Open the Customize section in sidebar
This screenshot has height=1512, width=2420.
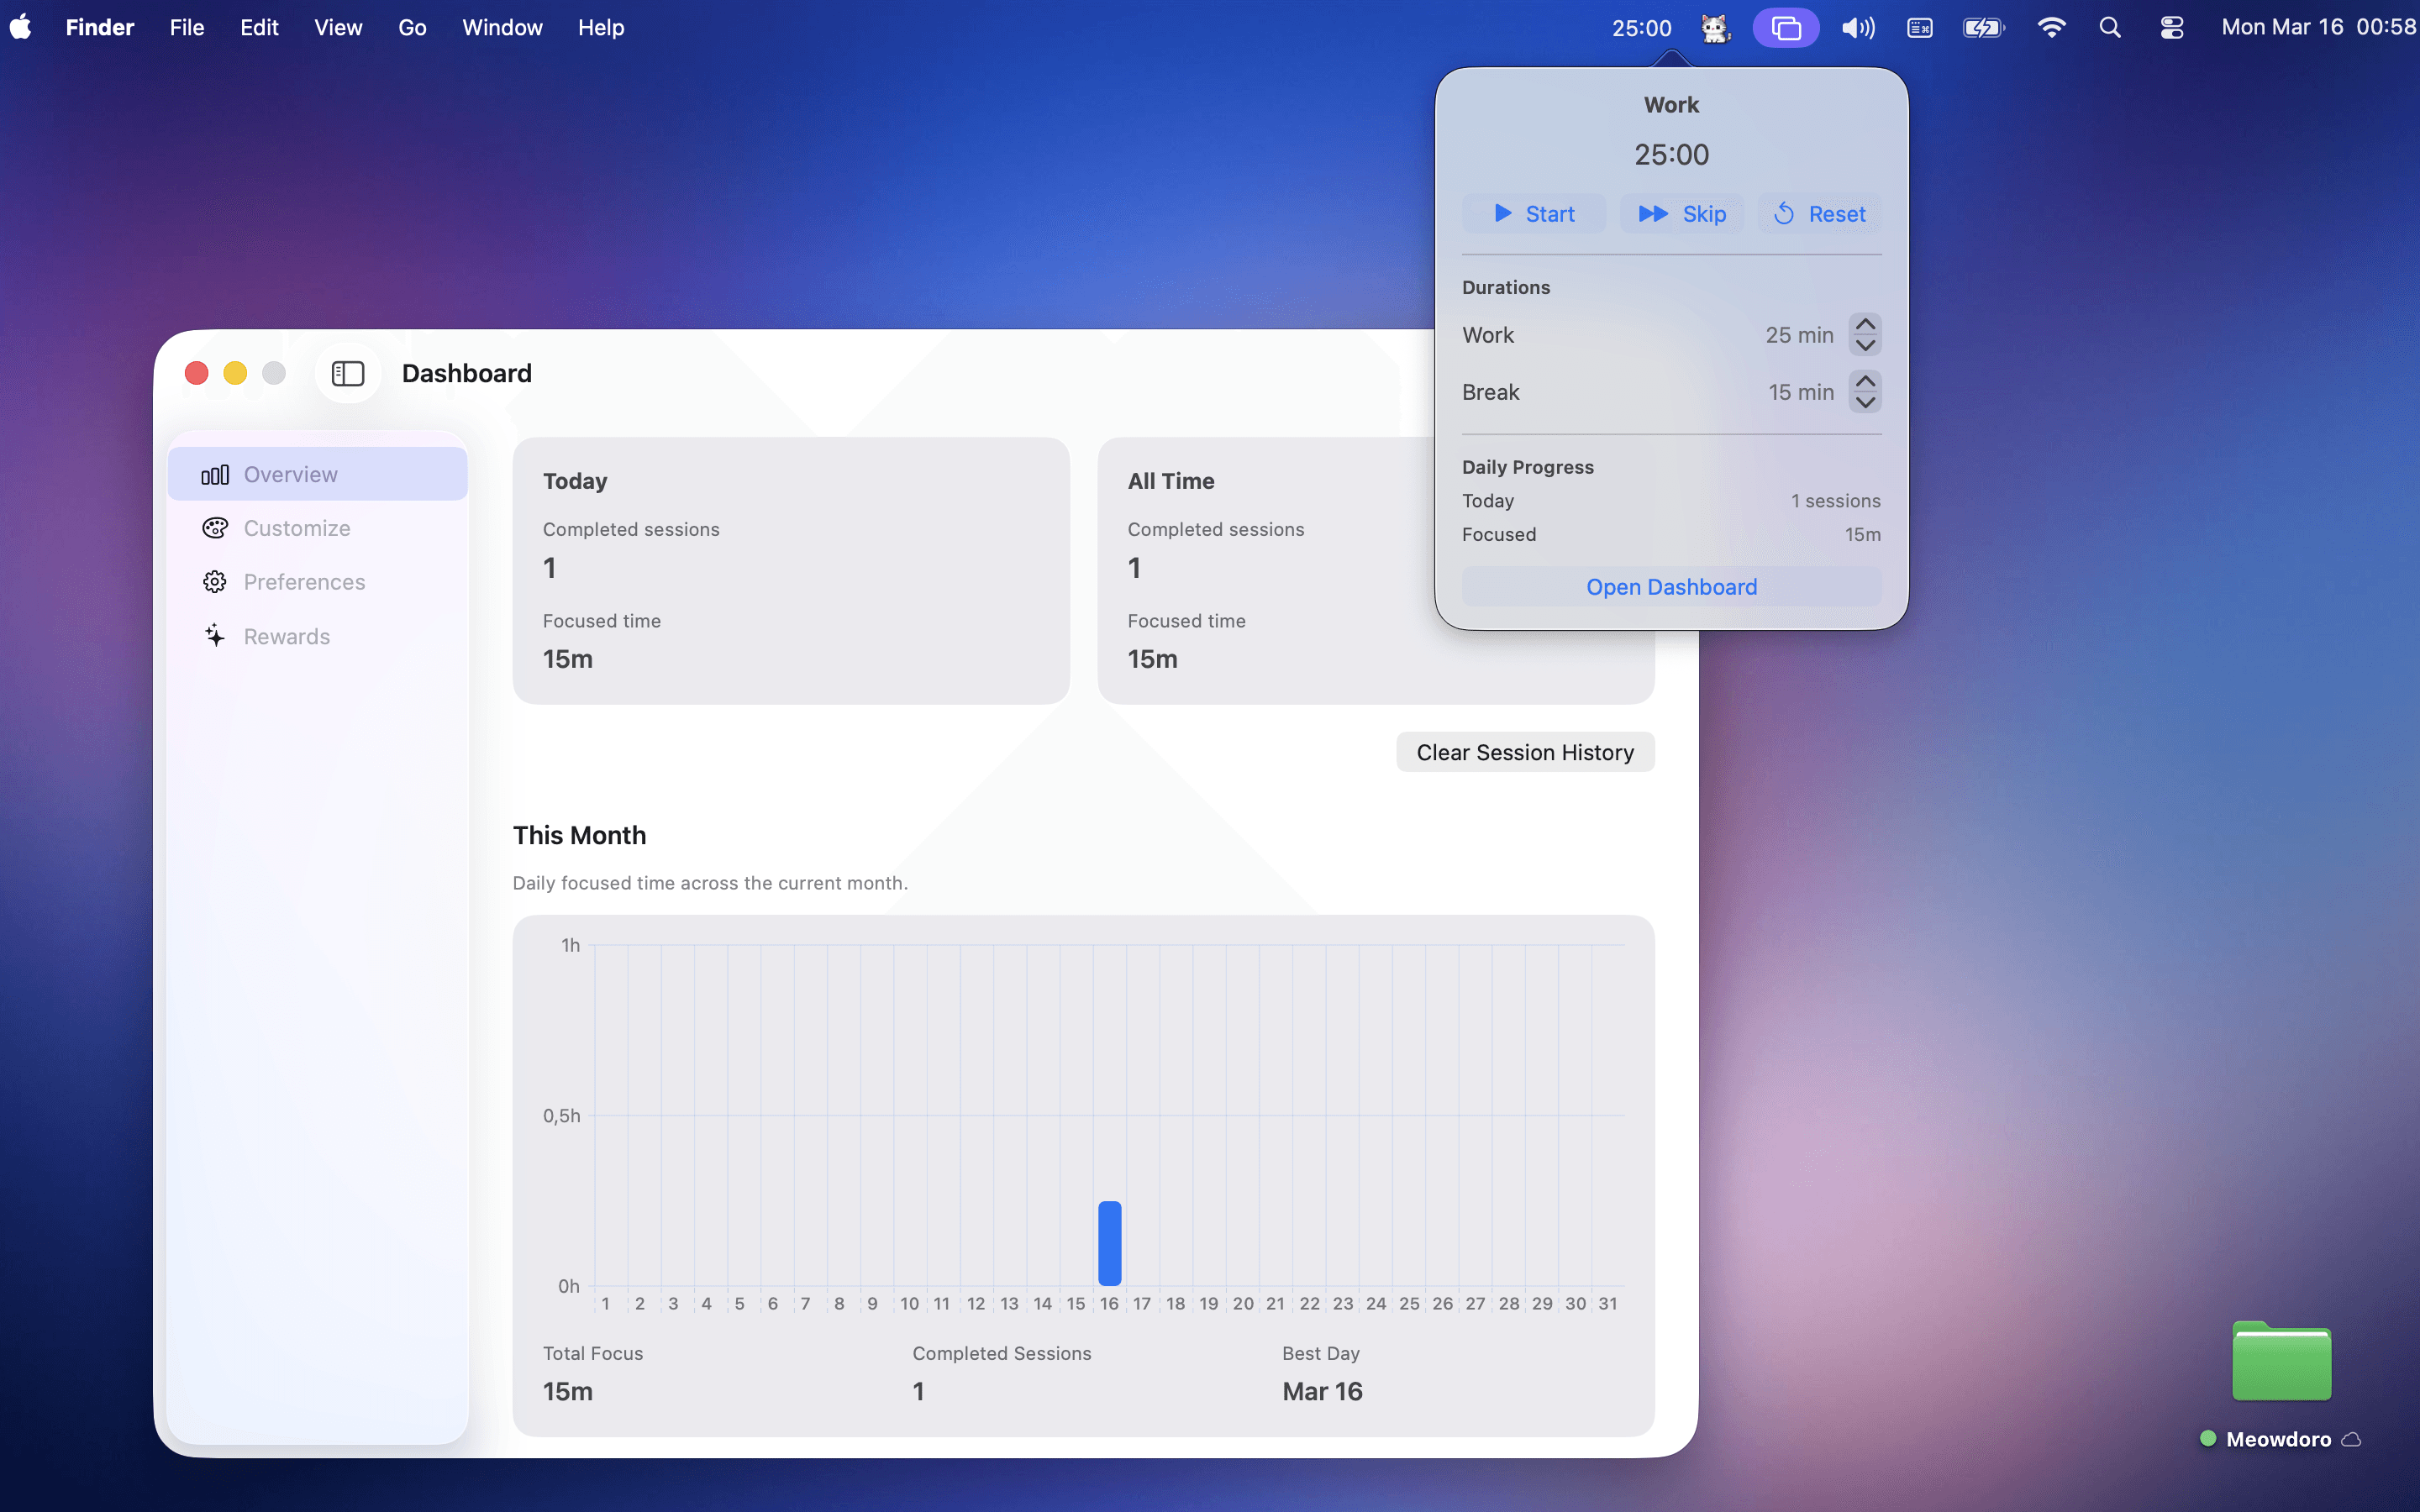(x=296, y=528)
